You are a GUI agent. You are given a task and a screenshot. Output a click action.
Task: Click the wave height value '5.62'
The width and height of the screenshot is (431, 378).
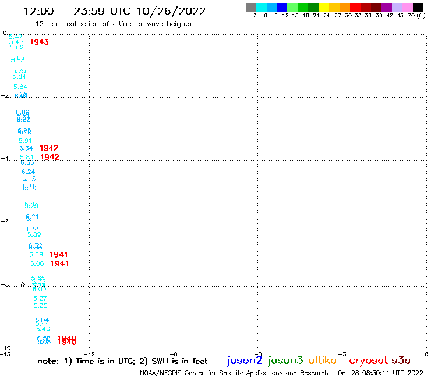point(16,47)
